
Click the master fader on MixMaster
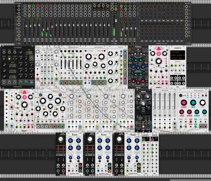pos(115,21)
